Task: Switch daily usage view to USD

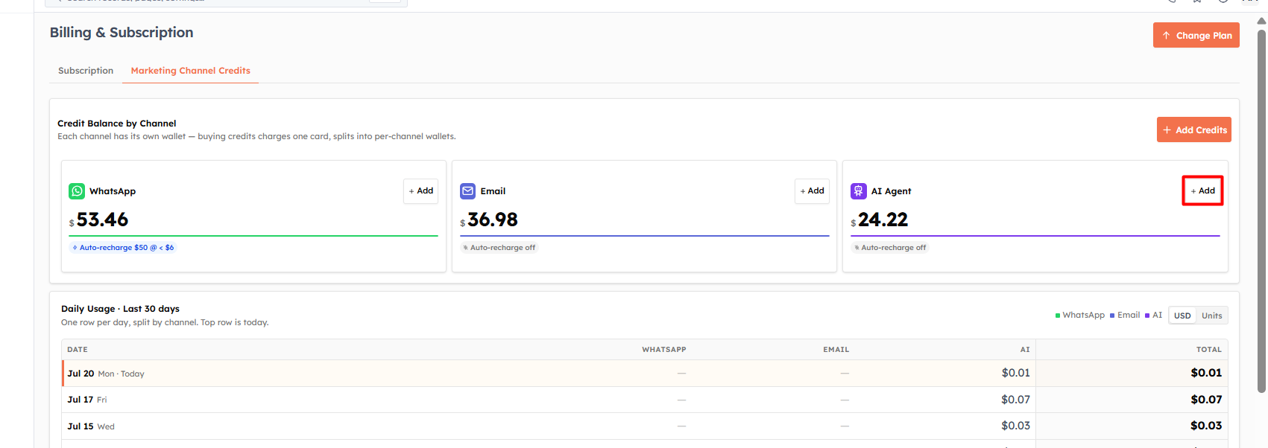Action: pyautogui.click(x=1182, y=316)
